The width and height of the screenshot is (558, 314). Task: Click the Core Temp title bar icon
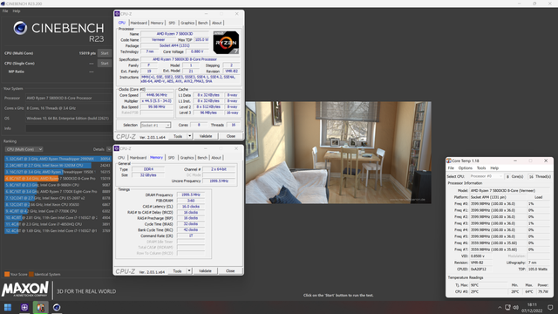(449, 160)
